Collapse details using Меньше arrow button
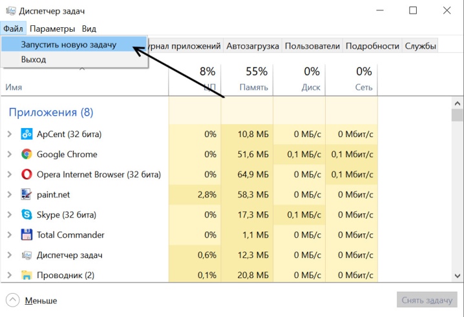The width and height of the screenshot is (464, 317). 13,300
